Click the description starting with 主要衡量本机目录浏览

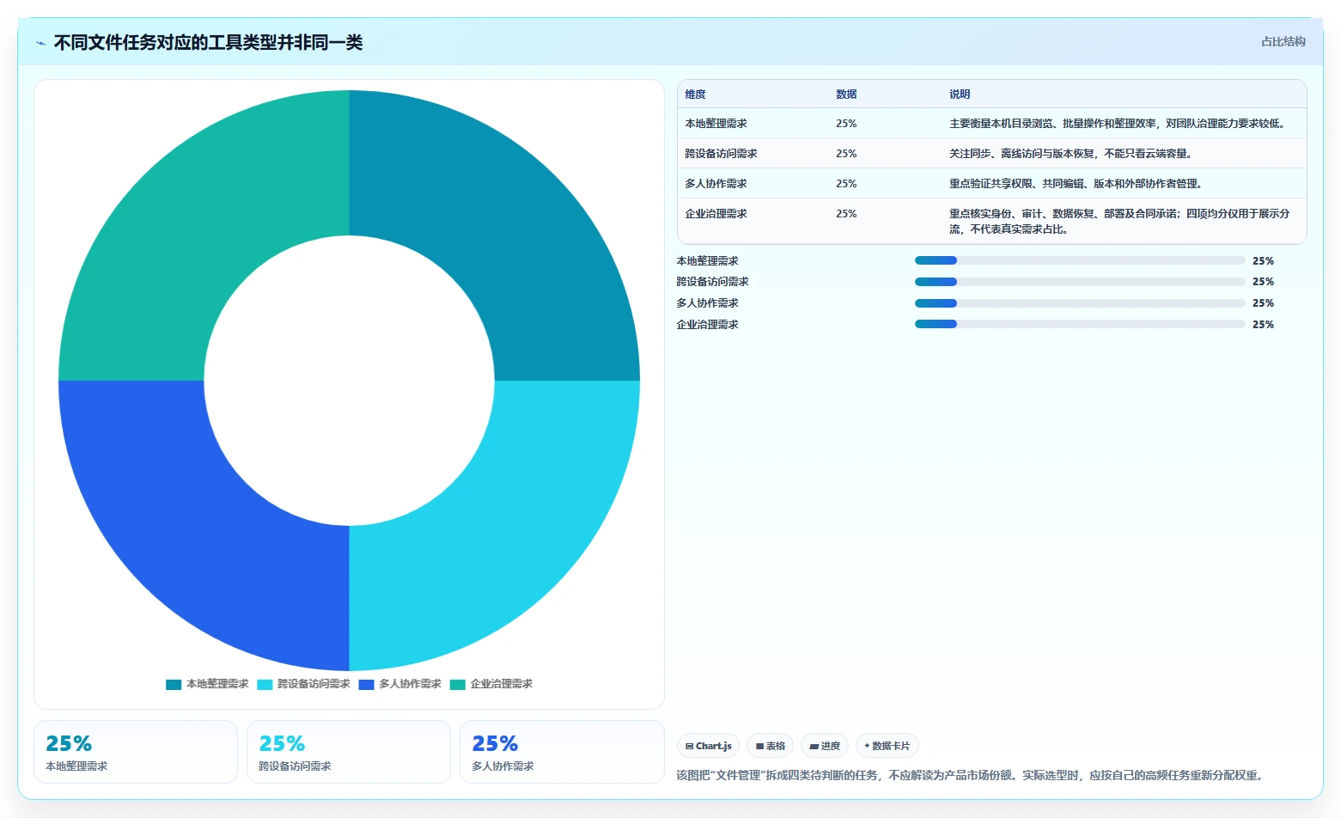[x=1119, y=124]
